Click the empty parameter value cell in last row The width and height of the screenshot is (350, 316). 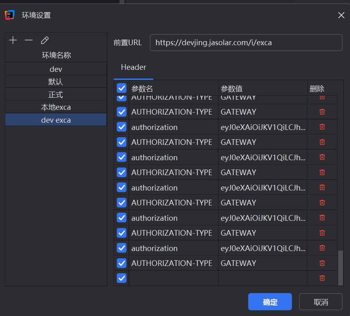[x=263, y=278]
